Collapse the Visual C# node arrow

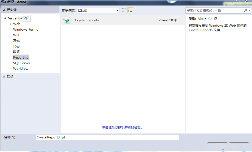[x=5, y=18]
